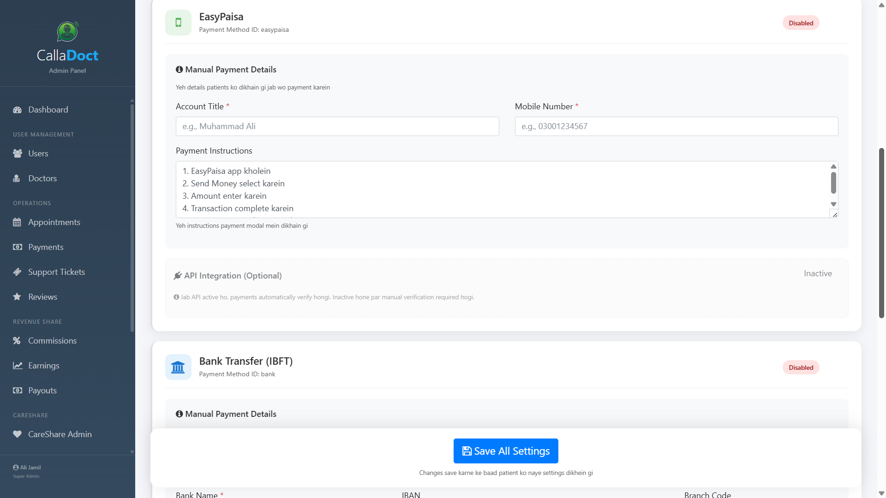Image resolution: width=886 pixels, height=498 pixels.
Task: Select CareShare Admin in sidebar
Action: pyautogui.click(x=60, y=434)
